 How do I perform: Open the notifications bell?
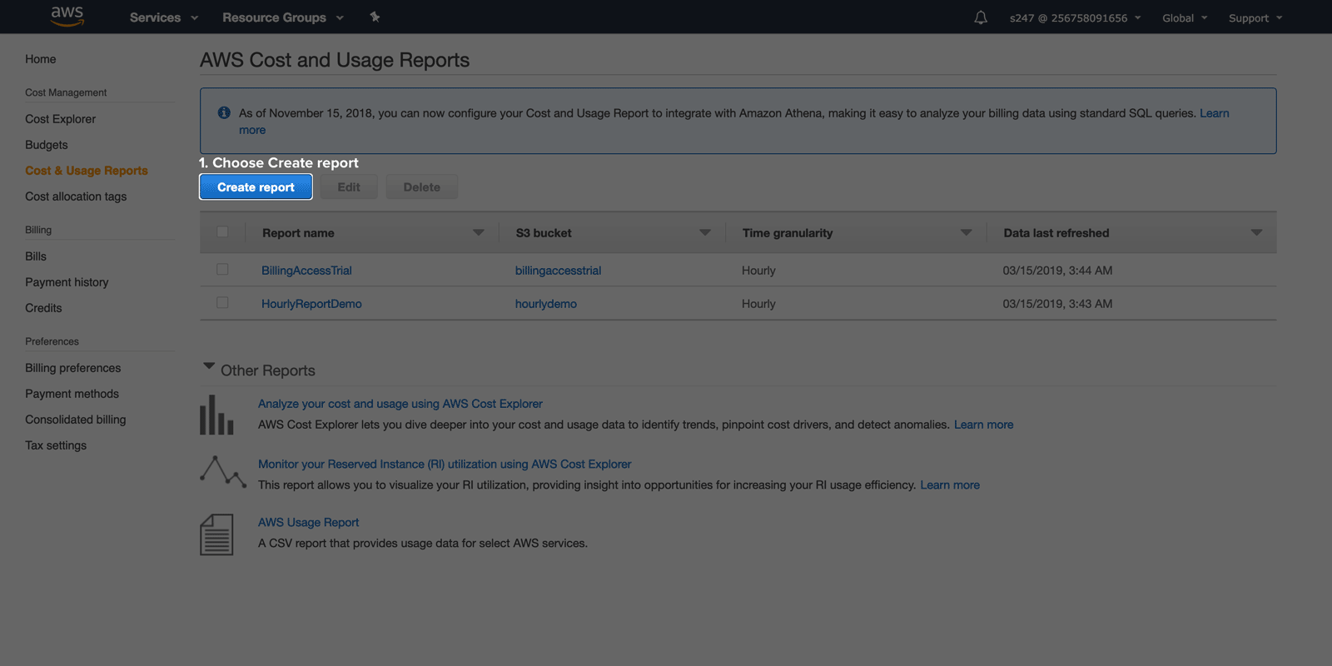coord(981,17)
